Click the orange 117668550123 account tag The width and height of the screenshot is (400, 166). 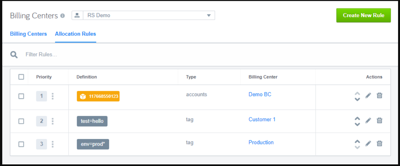point(98,96)
